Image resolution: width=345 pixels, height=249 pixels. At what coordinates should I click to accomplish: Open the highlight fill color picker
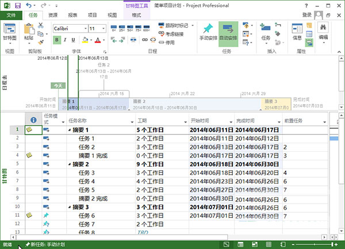coord(85,40)
